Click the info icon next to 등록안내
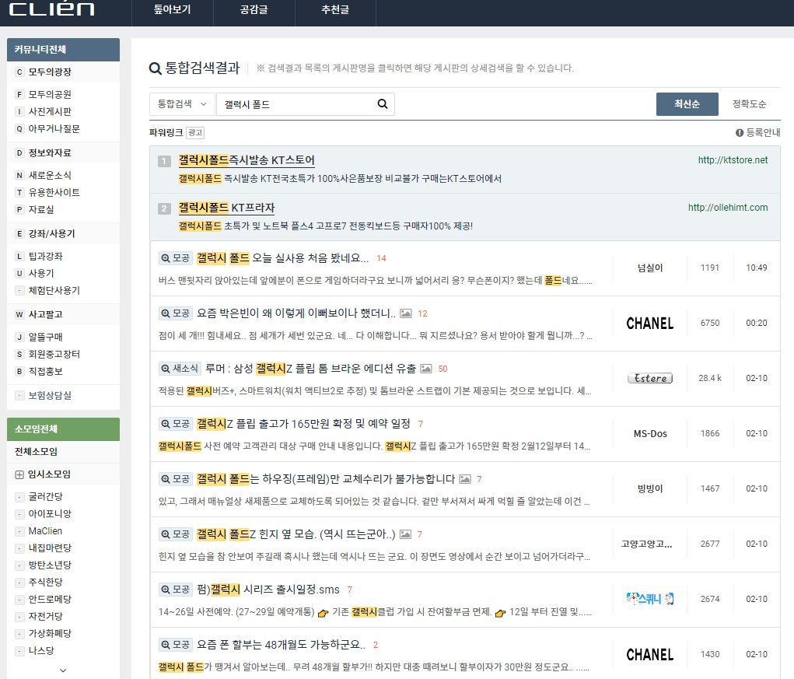This screenshot has width=794, height=679. [740, 133]
